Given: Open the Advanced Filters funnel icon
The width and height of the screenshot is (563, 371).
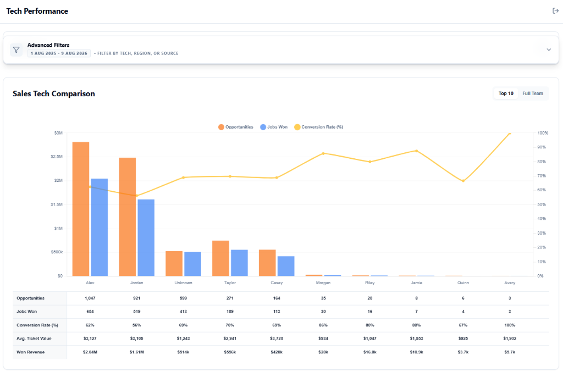Looking at the screenshot, I should coord(16,49).
